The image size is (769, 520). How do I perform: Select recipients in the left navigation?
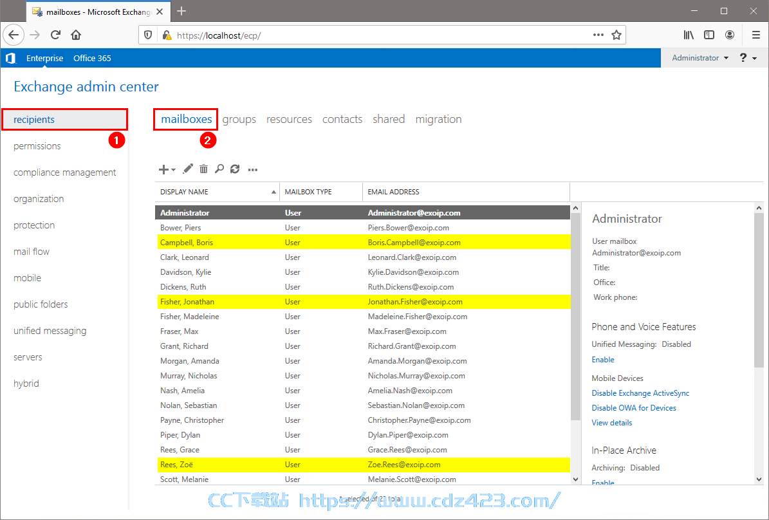click(x=65, y=120)
